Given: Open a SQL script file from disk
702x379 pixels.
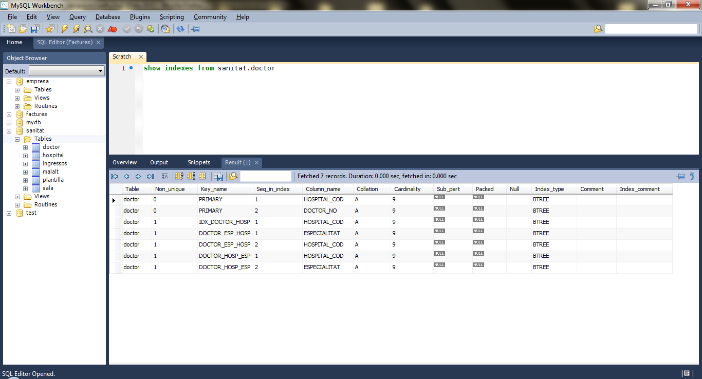Looking at the screenshot, I should 23,29.
